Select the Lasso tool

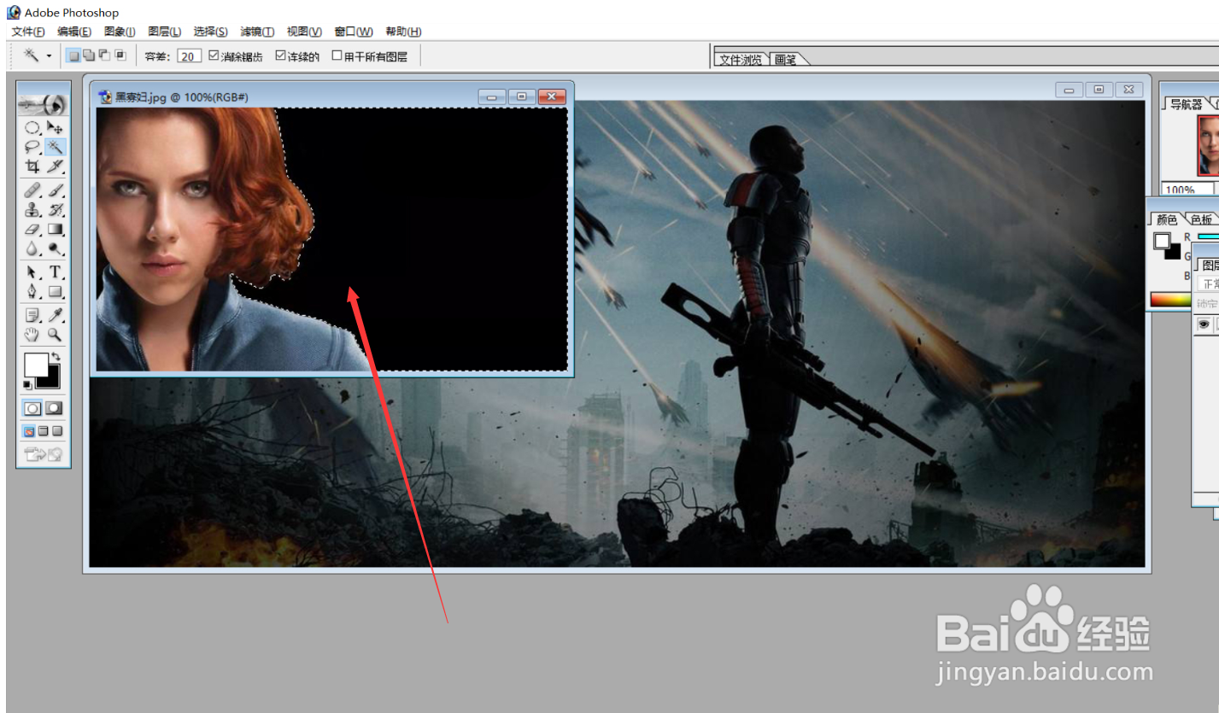[x=32, y=147]
